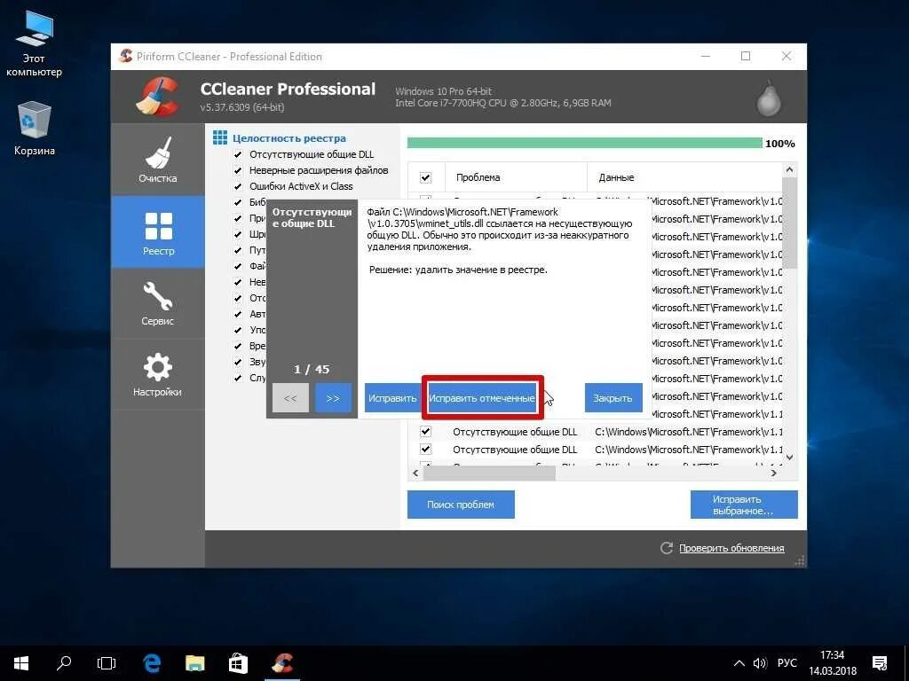Viewport: 909px width, 681px height.
Task: Go to previous issue with << button
Action: pyautogui.click(x=290, y=398)
